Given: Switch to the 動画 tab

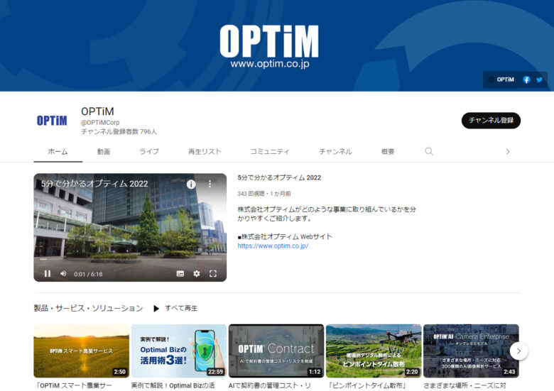Looking at the screenshot, I should [104, 152].
